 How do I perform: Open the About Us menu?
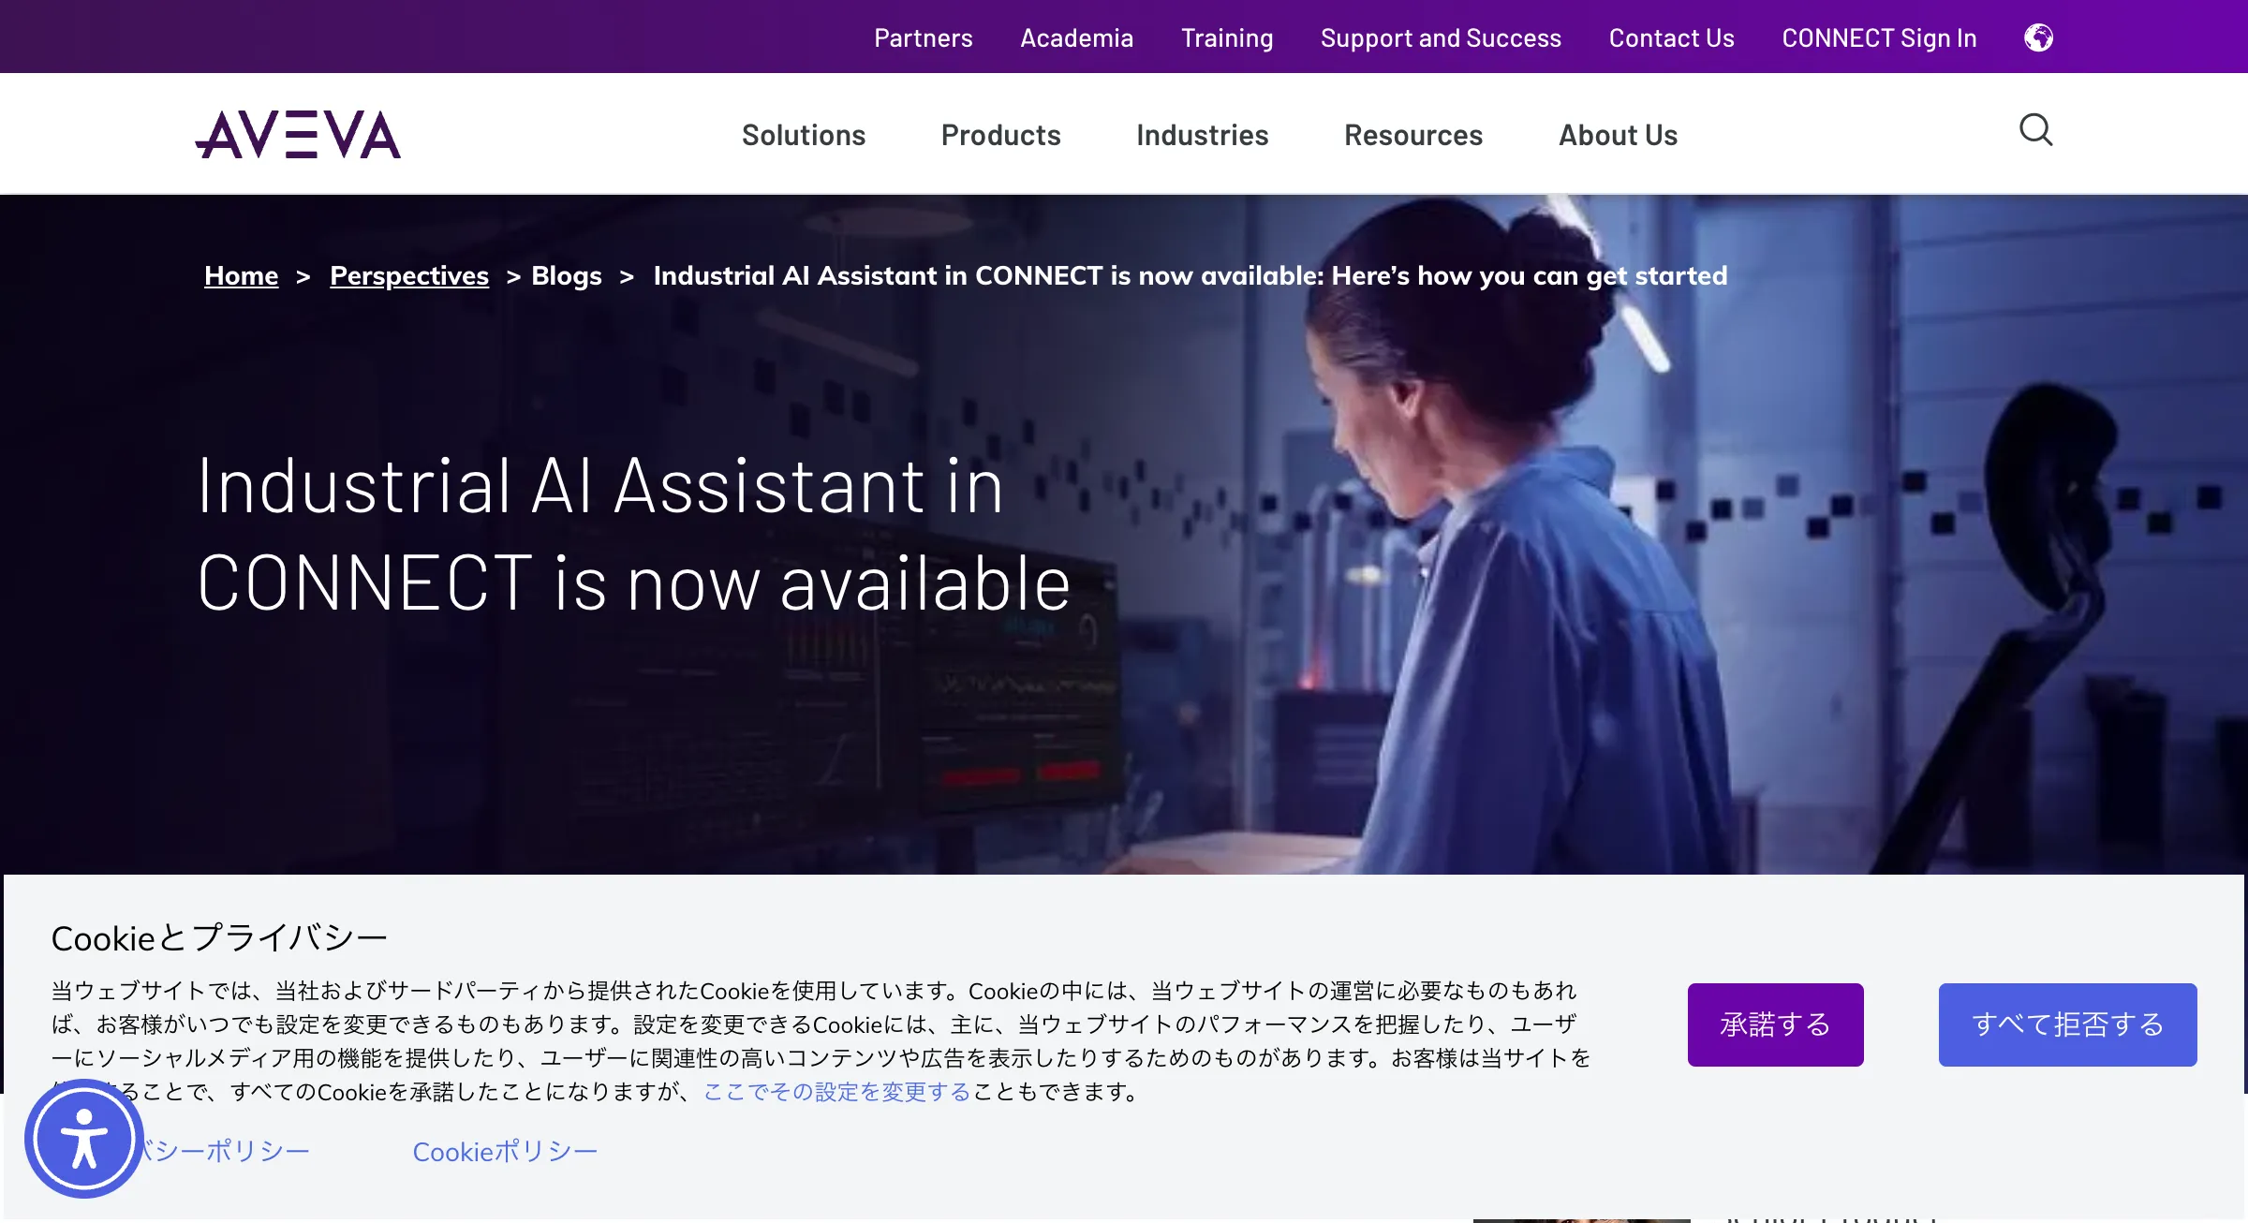tap(1618, 135)
